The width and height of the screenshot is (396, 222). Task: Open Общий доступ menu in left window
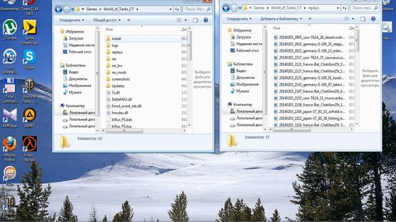coord(106,20)
